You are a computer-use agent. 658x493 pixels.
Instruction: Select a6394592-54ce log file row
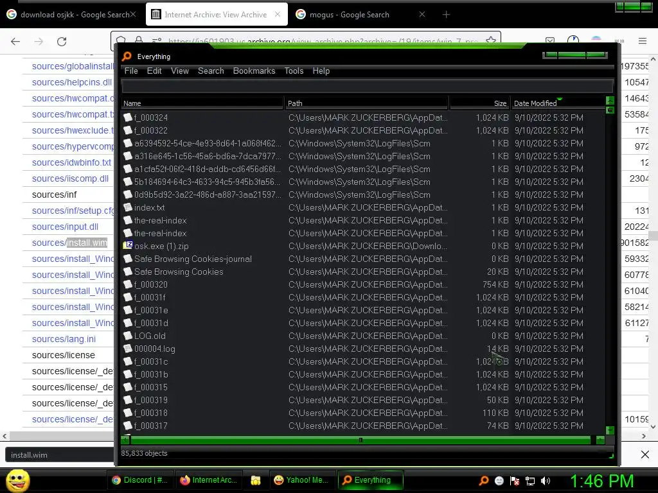363,143
